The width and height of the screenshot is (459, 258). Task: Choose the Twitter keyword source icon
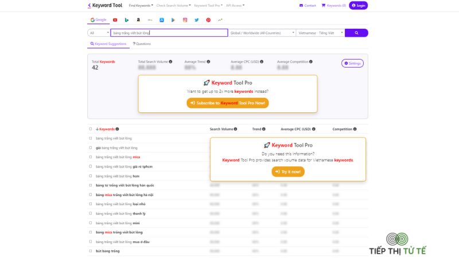tap(197, 20)
